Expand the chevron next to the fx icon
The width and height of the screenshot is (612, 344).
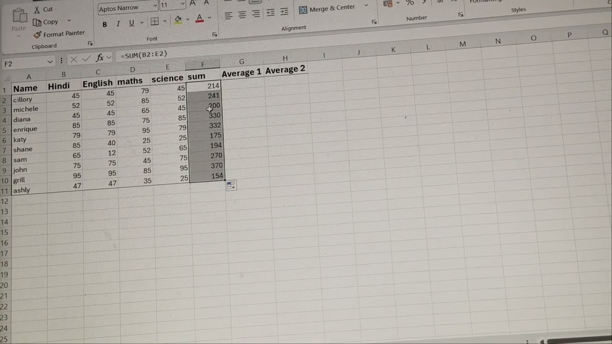109,57
